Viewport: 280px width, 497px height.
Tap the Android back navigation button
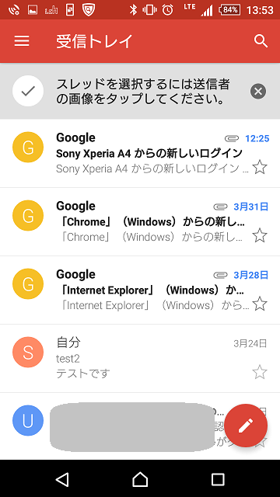click(62, 479)
